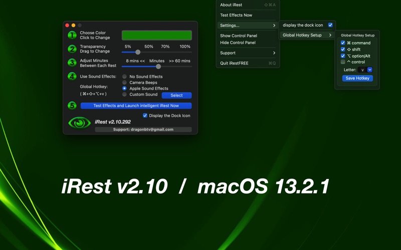
Task: Choose Show Control Panel menu item
Action: point(248,35)
